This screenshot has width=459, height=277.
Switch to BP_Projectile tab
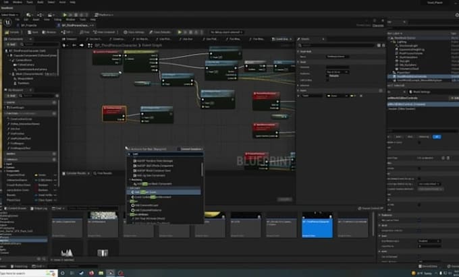tap(27, 26)
